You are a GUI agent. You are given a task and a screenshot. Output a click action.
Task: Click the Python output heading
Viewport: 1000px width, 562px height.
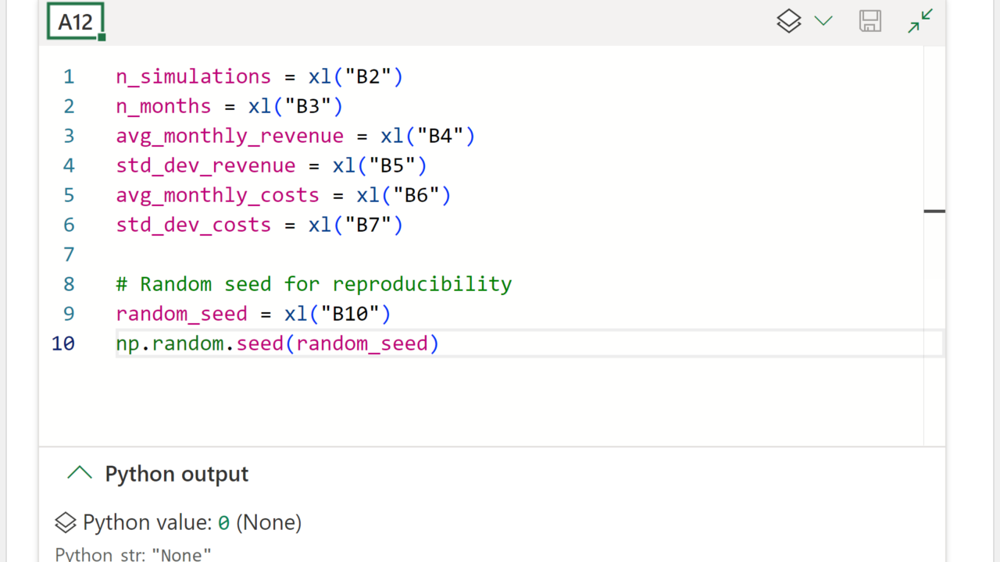click(177, 474)
